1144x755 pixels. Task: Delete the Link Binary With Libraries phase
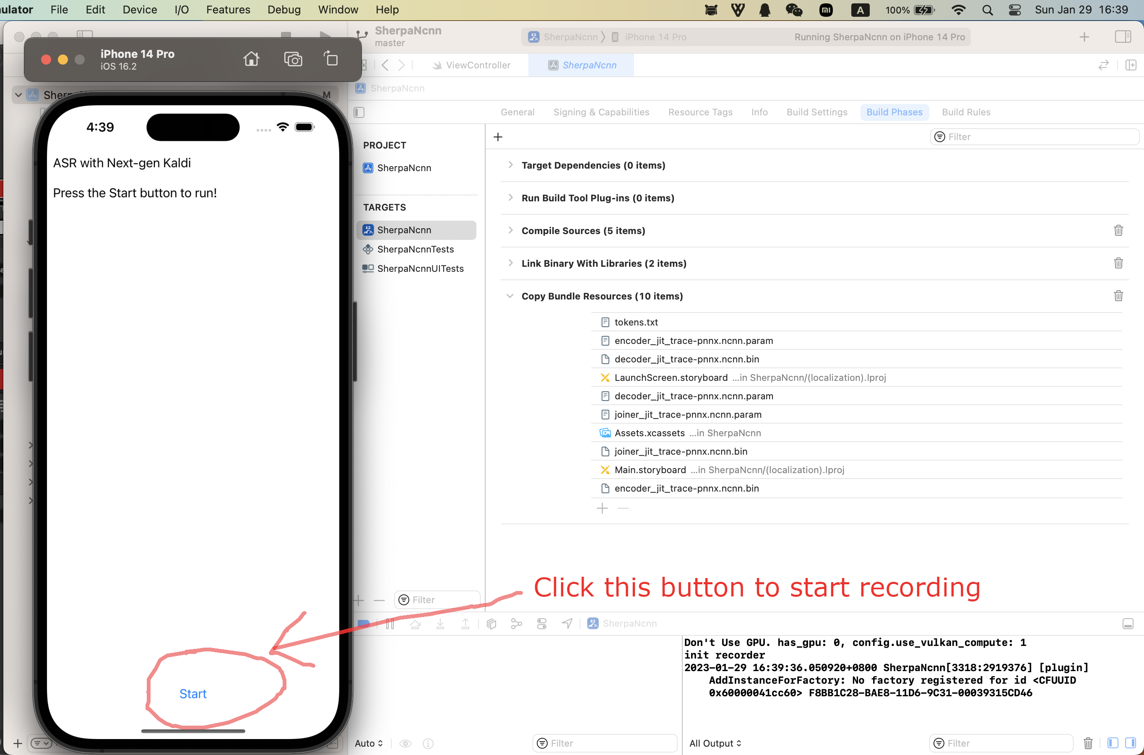[x=1118, y=263]
